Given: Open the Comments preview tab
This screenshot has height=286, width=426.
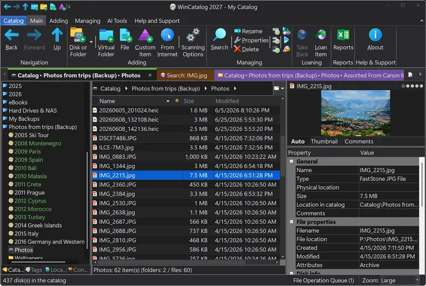Looking at the screenshot, I should [358, 141].
